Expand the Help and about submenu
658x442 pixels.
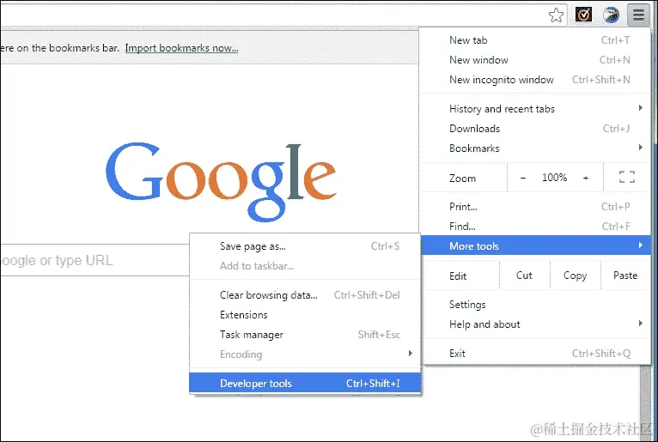pos(535,324)
